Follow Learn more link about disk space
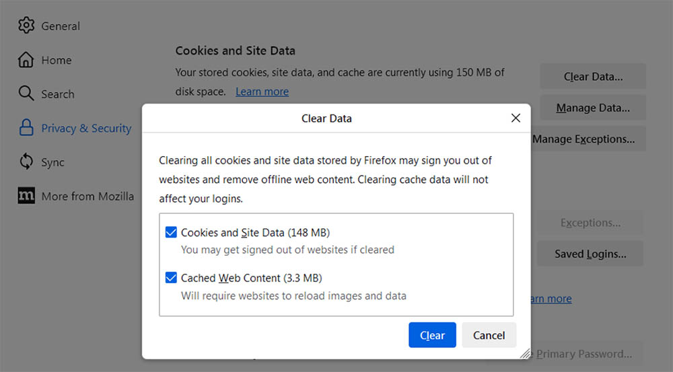Viewport: 673px width, 372px height. 262,91
